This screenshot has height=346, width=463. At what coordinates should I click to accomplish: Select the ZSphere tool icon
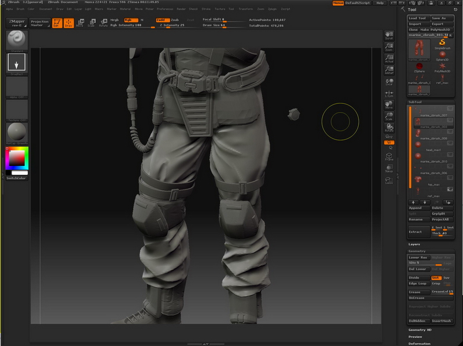(x=419, y=68)
